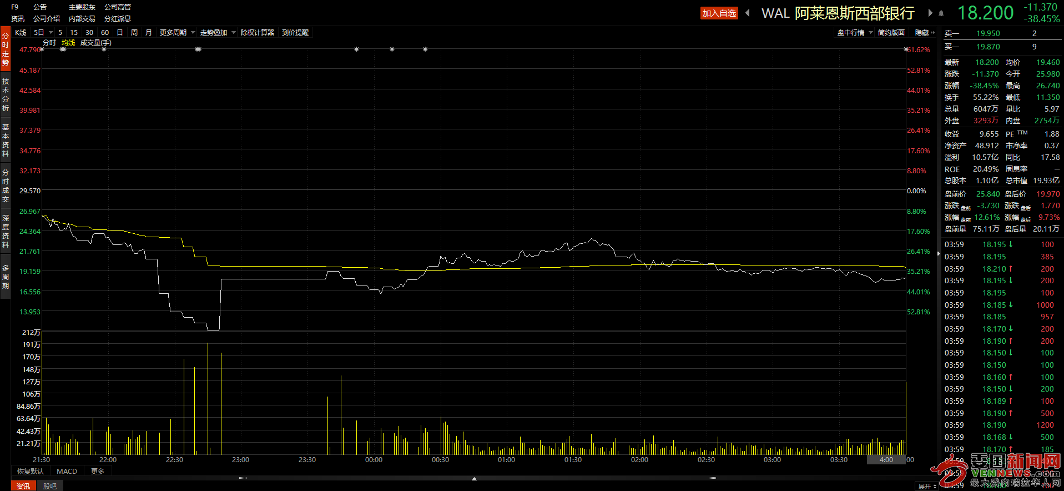This screenshot has height=491, width=1064.
Task: Click the trade row with volume 957
Action: point(1000,317)
